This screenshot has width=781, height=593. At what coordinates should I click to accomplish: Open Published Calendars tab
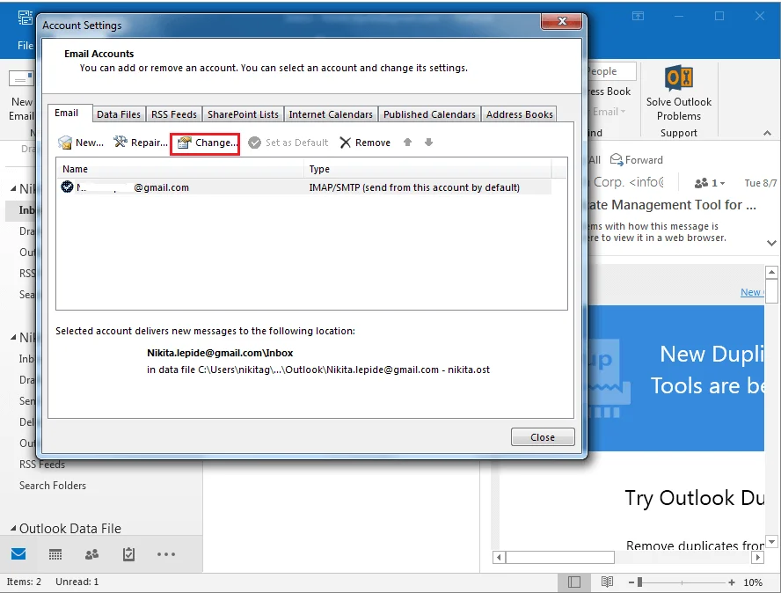429,114
